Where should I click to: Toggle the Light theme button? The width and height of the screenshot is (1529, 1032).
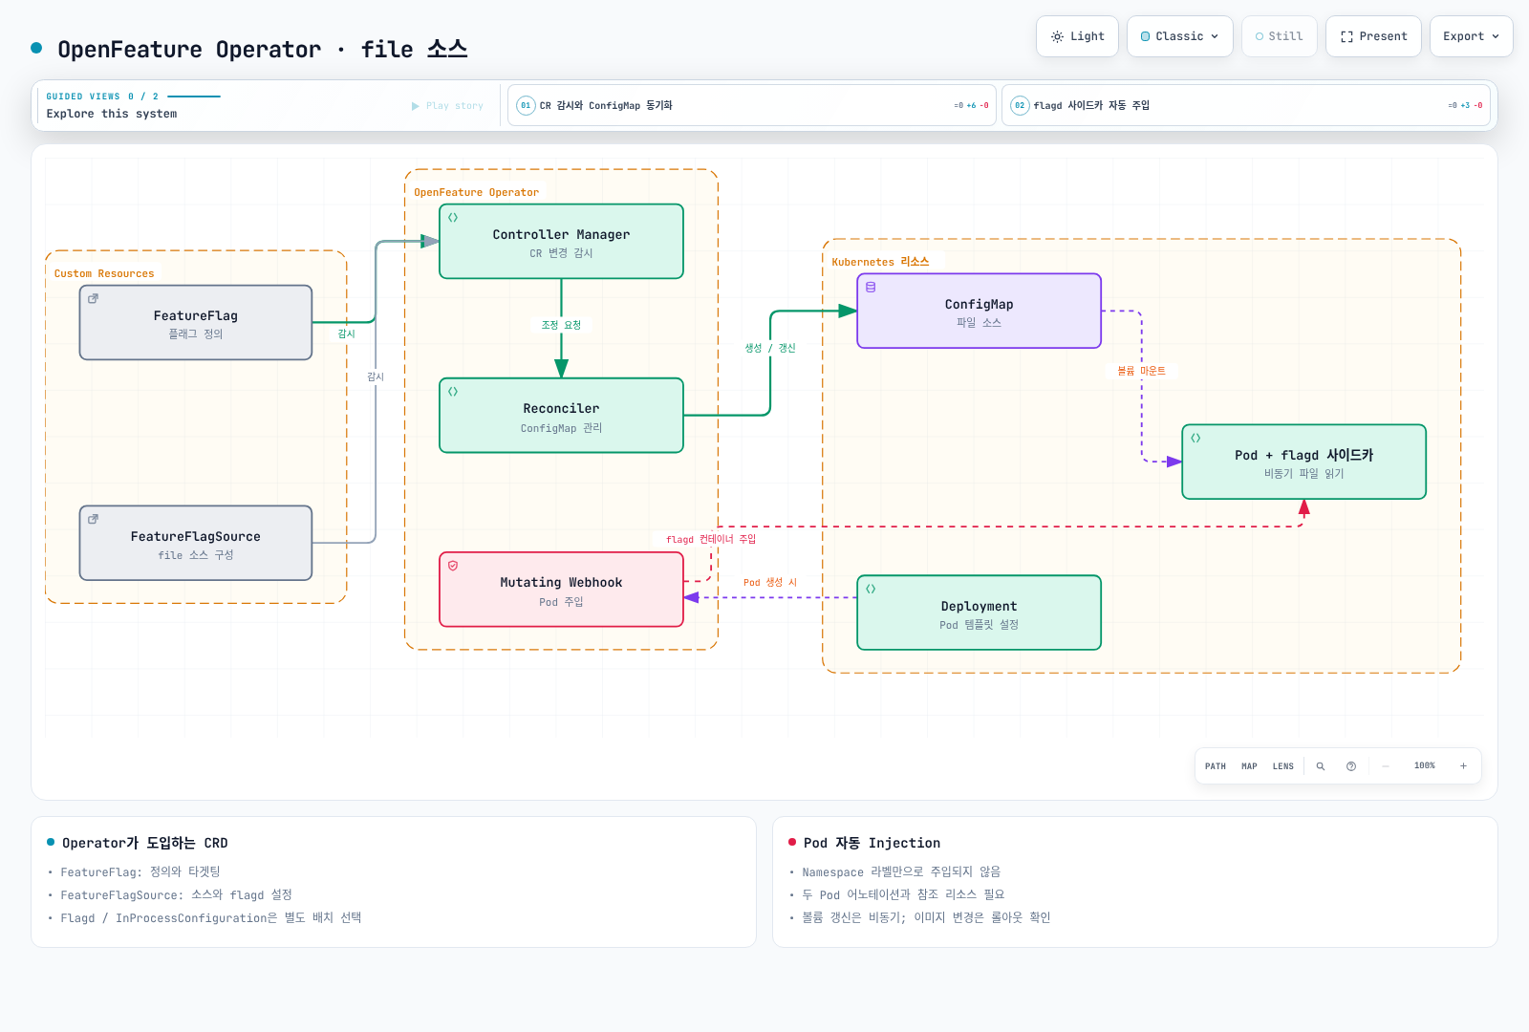pyautogui.click(x=1077, y=36)
